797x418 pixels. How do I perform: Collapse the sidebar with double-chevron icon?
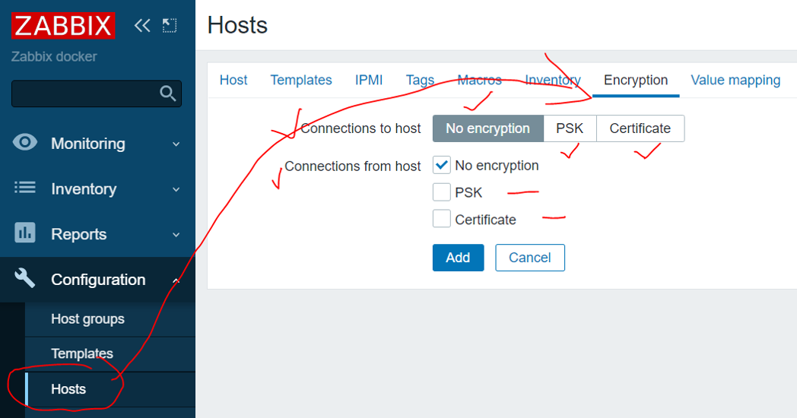click(141, 25)
